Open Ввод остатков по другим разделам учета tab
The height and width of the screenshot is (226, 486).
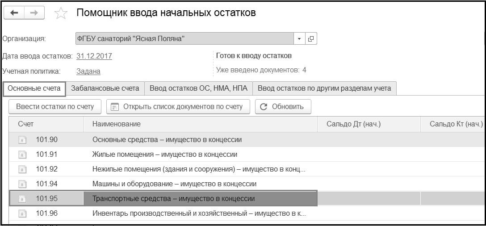(x=324, y=88)
